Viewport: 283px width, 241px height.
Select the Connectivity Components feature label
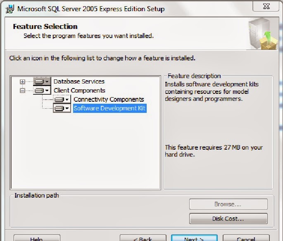[x=109, y=99]
